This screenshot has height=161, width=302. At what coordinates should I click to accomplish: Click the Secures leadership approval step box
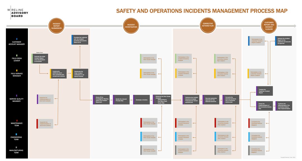[211, 100]
